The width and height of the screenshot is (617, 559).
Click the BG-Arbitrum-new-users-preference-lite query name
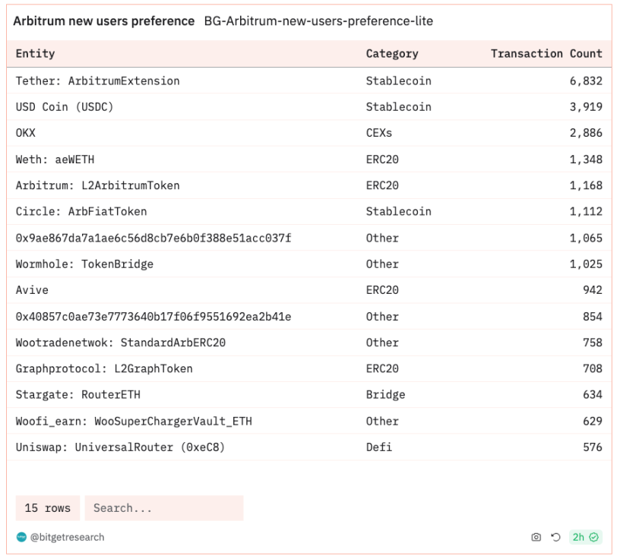318,21
